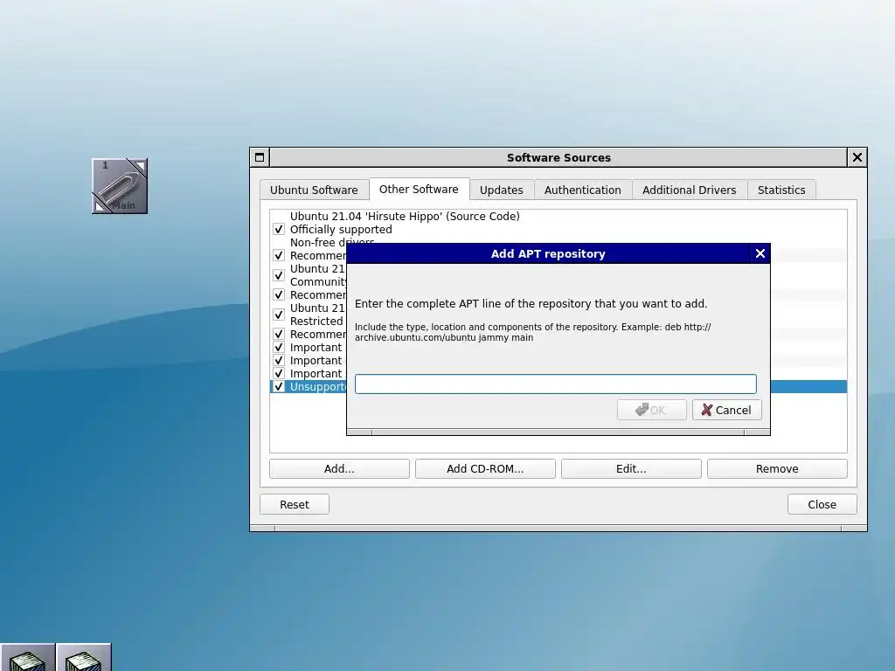Select the Other Software tab
Image resolution: width=895 pixels, height=671 pixels.
(x=419, y=189)
